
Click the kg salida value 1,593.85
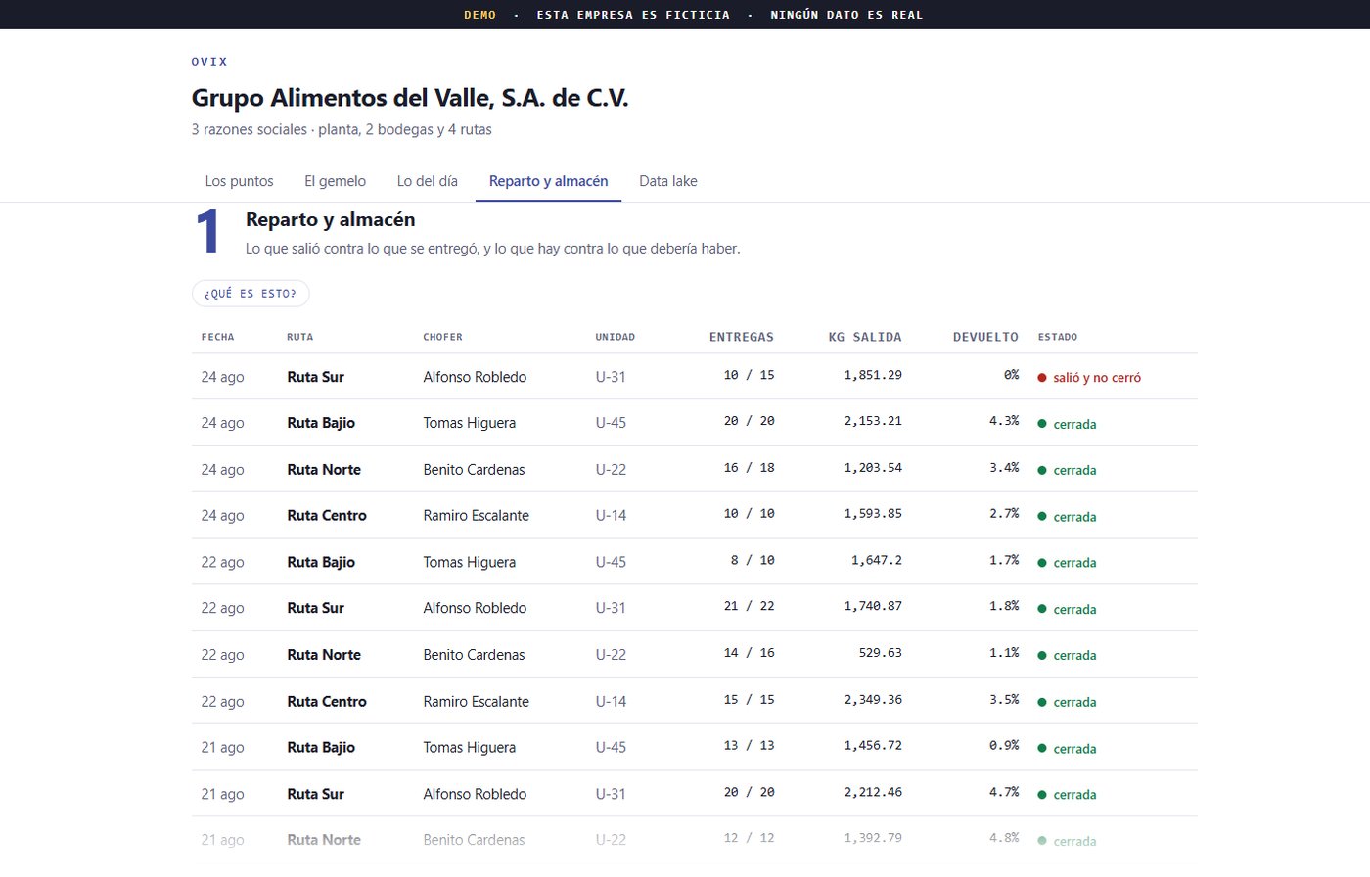pyautogui.click(x=873, y=514)
